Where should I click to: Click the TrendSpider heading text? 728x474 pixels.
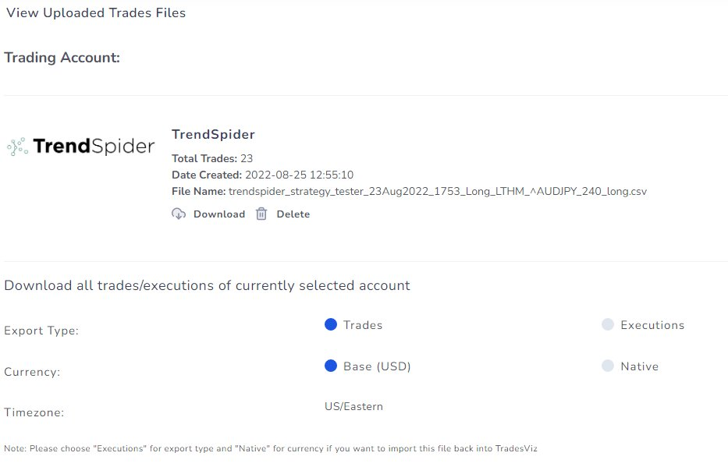click(213, 135)
